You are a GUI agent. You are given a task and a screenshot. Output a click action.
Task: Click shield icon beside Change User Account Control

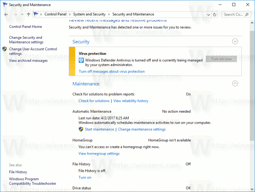(x=5, y=49)
